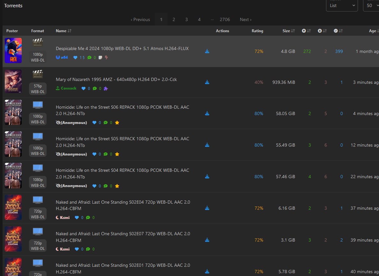379x276 pixels.
Task: Open Naked and Afraid S02E04 torrent title
Action: [123, 205]
